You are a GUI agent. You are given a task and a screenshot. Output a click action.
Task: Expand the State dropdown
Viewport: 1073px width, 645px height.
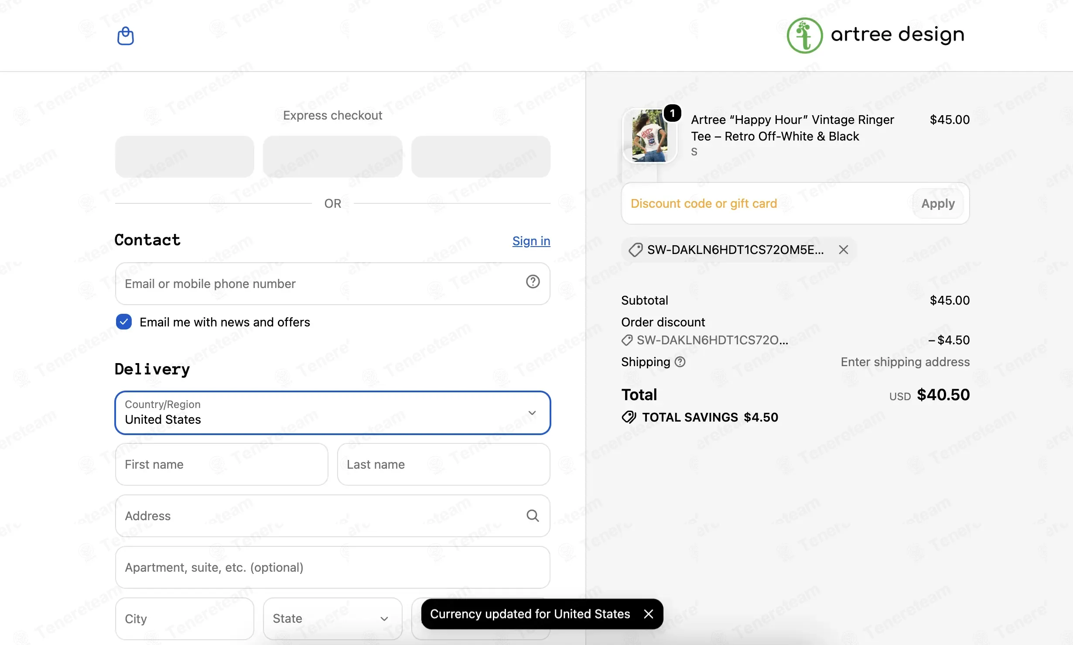[x=332, y=619]
